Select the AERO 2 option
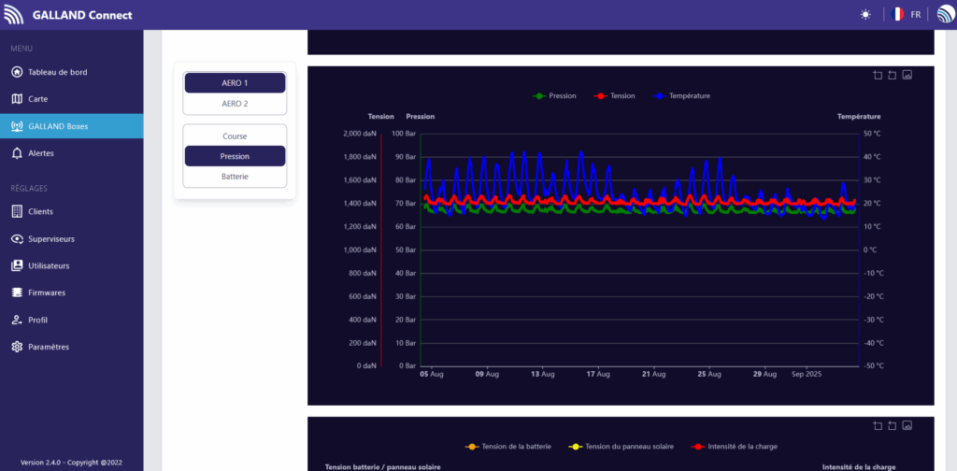The height and width of the screenshot is (471, 957). tap(235, 104)
